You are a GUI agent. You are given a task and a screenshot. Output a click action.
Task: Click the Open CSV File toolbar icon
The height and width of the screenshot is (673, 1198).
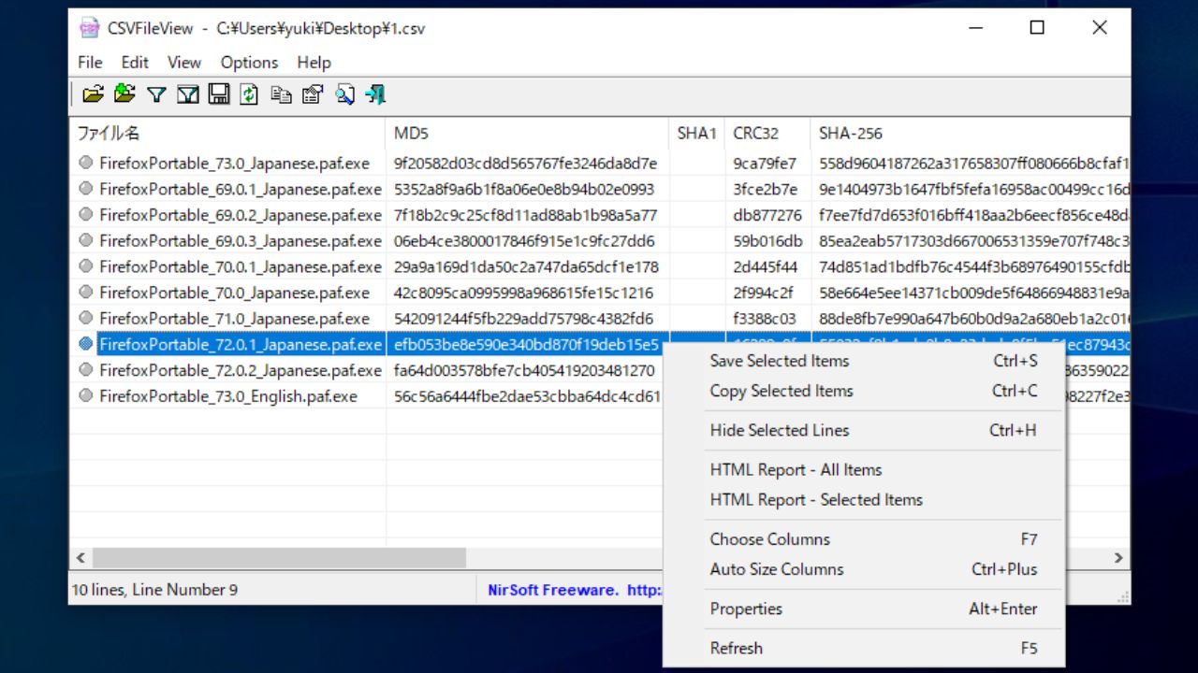(93, 94)
